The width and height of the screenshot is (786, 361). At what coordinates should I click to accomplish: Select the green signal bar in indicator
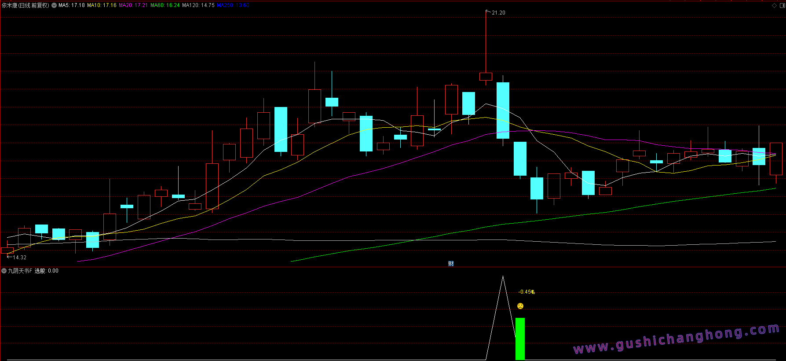point(520,338)
